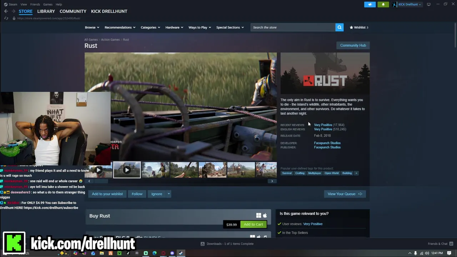
Task: Click the store search input field
Action: click(293, 27)
